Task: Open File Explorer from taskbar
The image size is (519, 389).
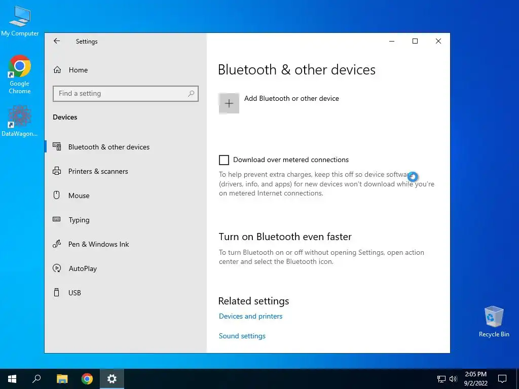Action: point(62,379)
